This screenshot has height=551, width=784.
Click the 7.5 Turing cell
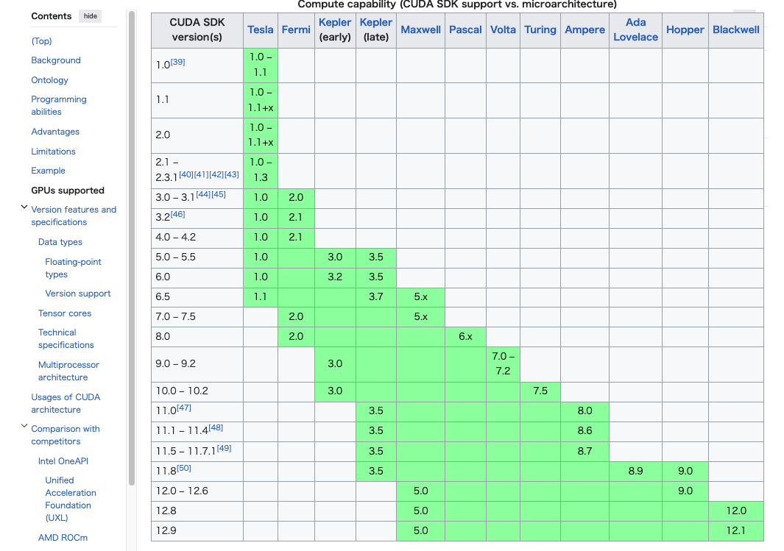(x=540, y=391)
